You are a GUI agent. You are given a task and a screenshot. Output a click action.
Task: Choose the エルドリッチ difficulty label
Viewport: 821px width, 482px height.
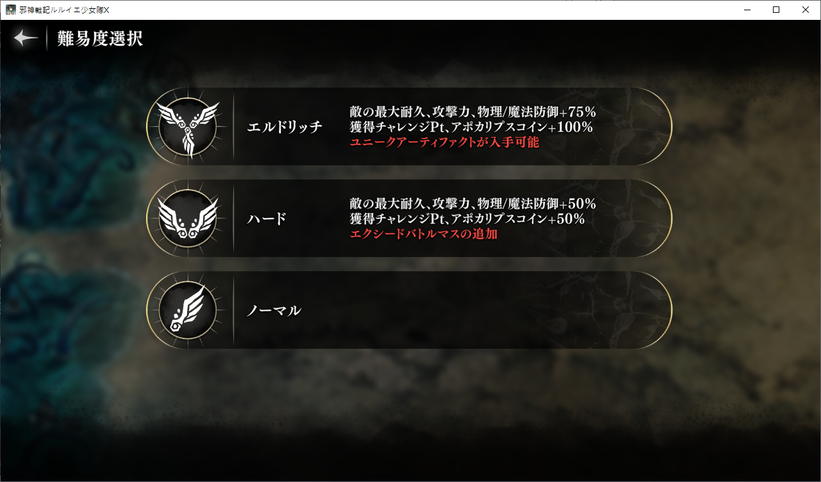tap(285, 127)
